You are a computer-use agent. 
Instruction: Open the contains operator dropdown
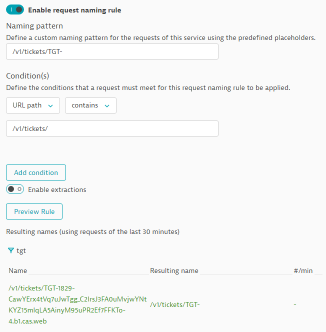pyautogui.click(x=90, y=105)
